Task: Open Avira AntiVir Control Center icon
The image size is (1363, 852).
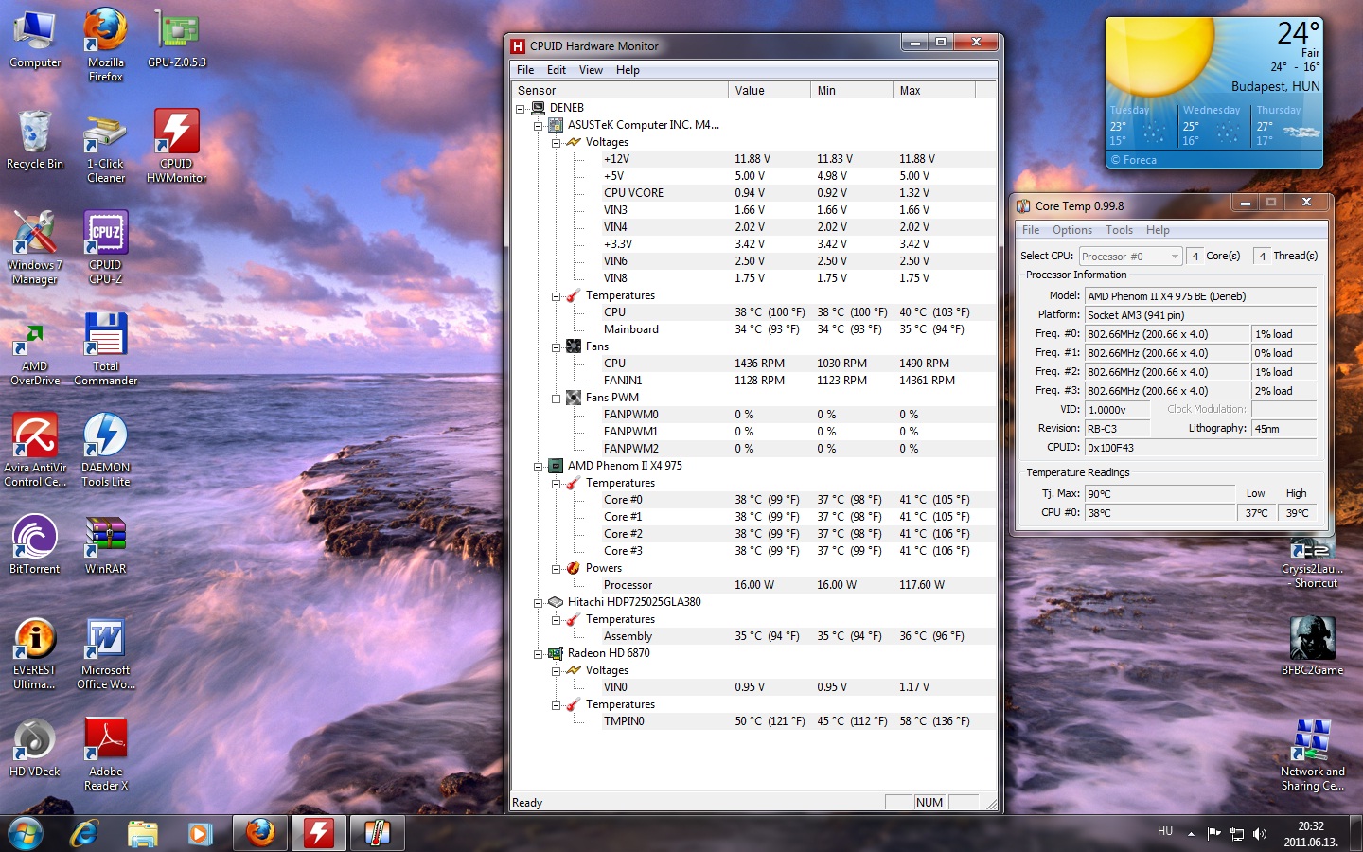Action: point(35,451)
